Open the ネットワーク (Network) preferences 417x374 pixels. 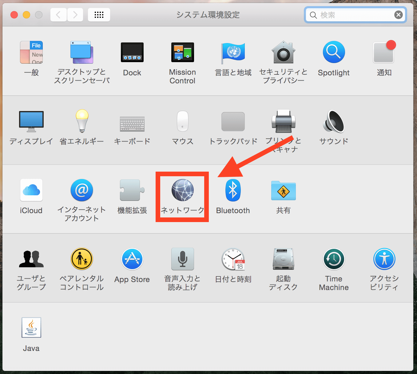point(182,190)
